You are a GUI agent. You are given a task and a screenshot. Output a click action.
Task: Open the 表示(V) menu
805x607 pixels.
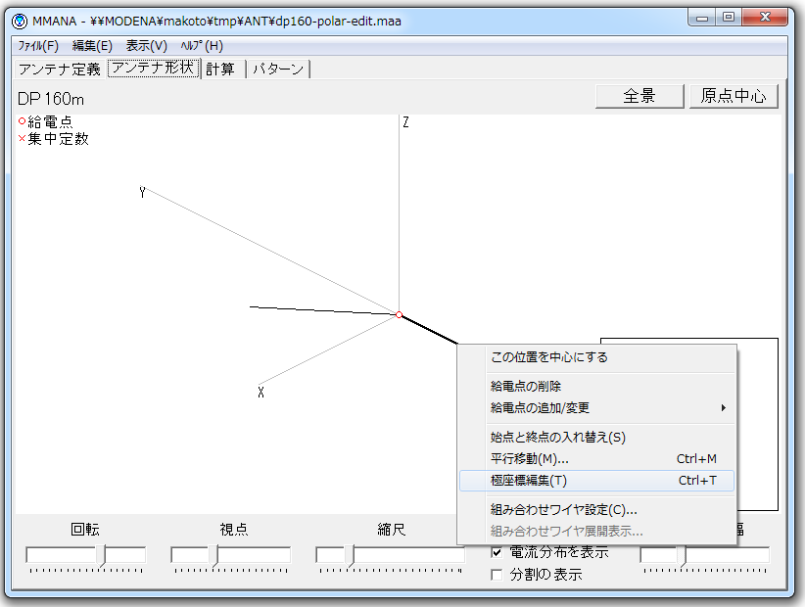(x=146, y=46)
